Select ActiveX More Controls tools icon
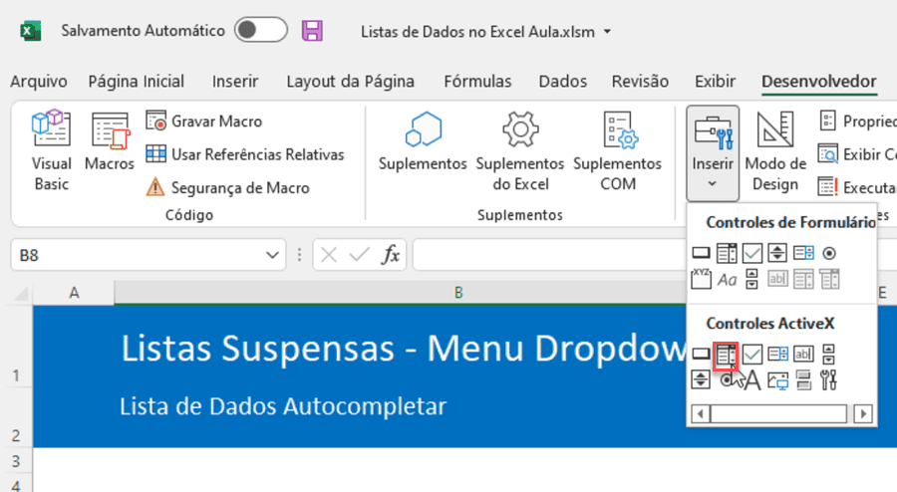 (x=829, y=378)
